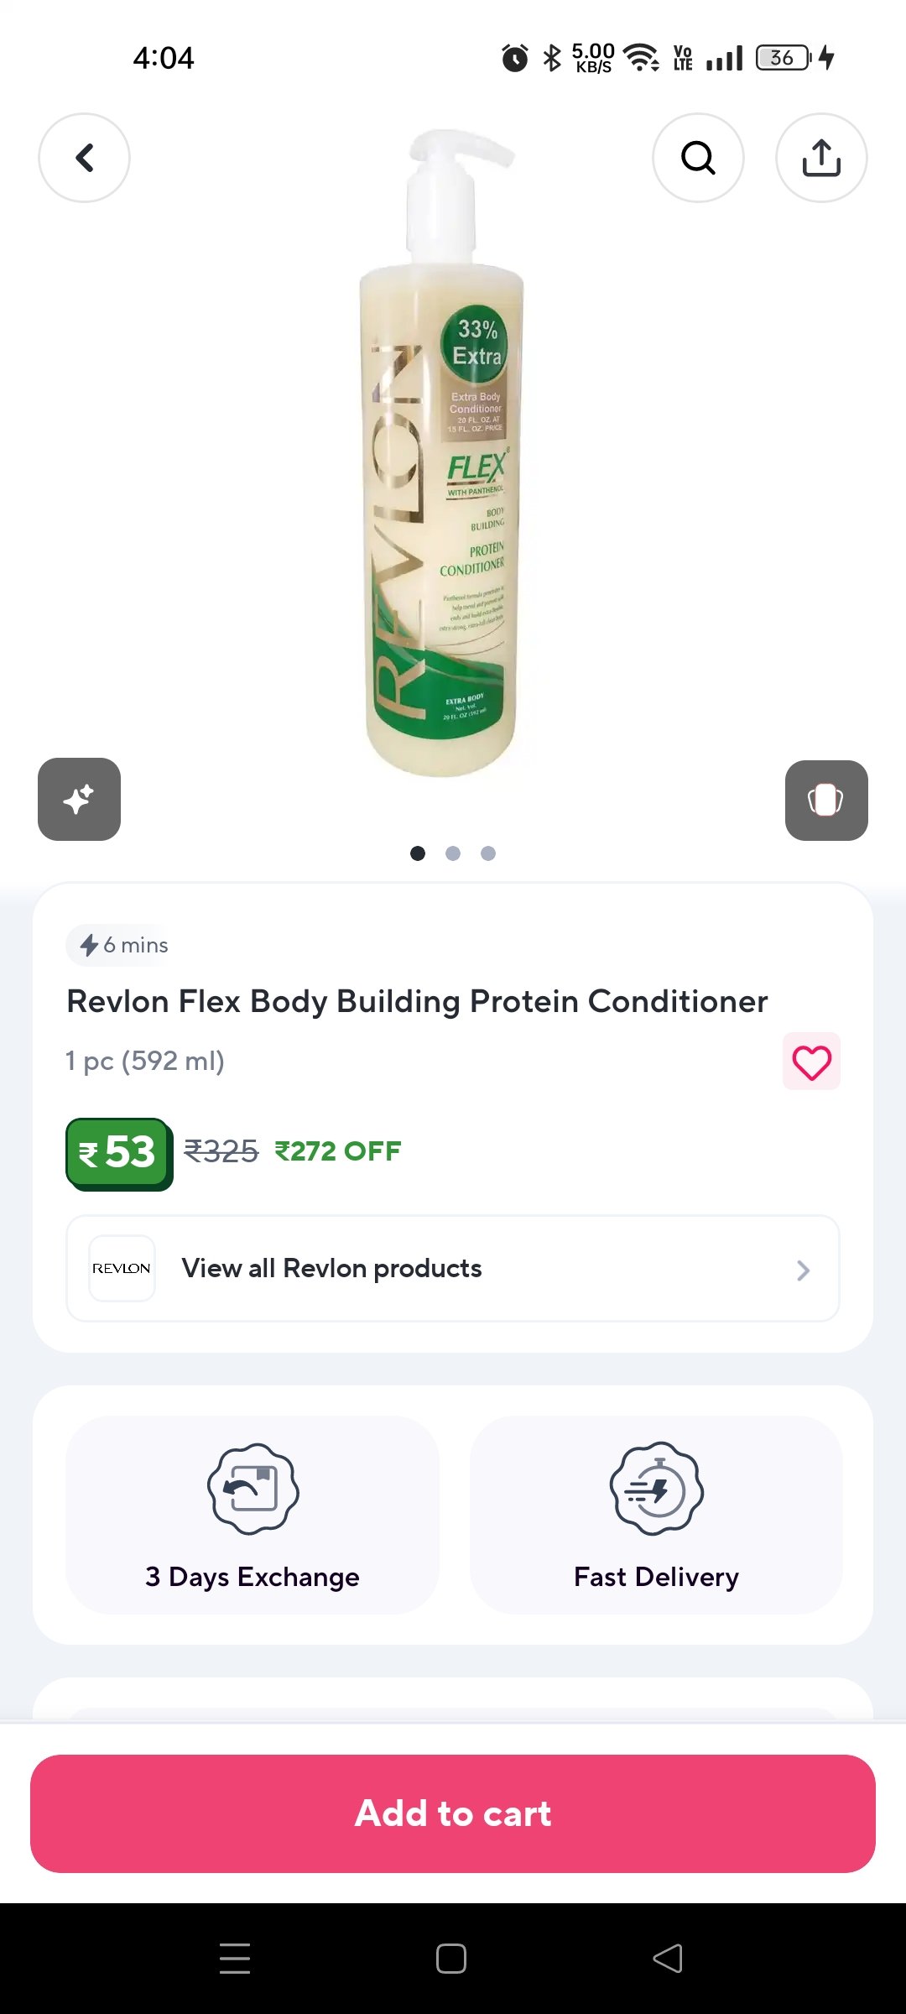Tap the Revlon brand logo
Screen dimensions: 906x2014
(x=122, y=1268)
